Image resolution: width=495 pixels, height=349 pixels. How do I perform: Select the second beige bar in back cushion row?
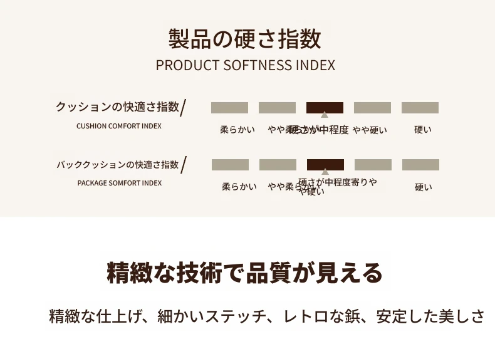pos(278,165)
